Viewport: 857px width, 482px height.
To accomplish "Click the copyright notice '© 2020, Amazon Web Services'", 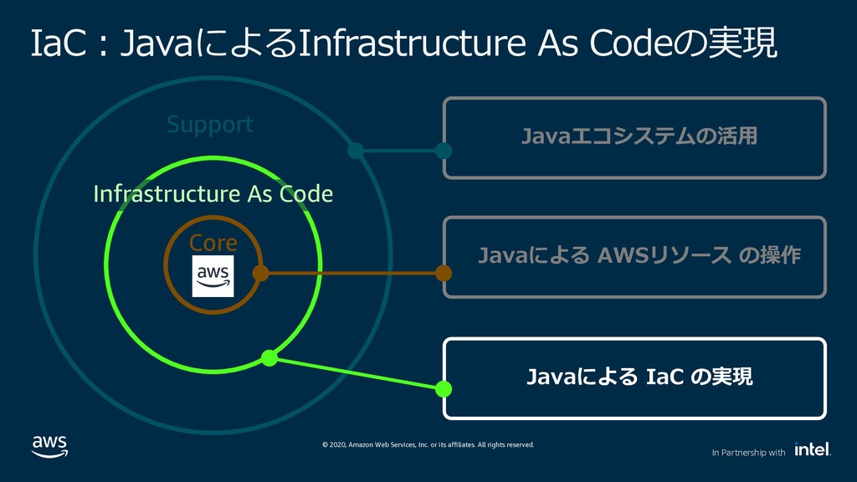I will [428, 445].
